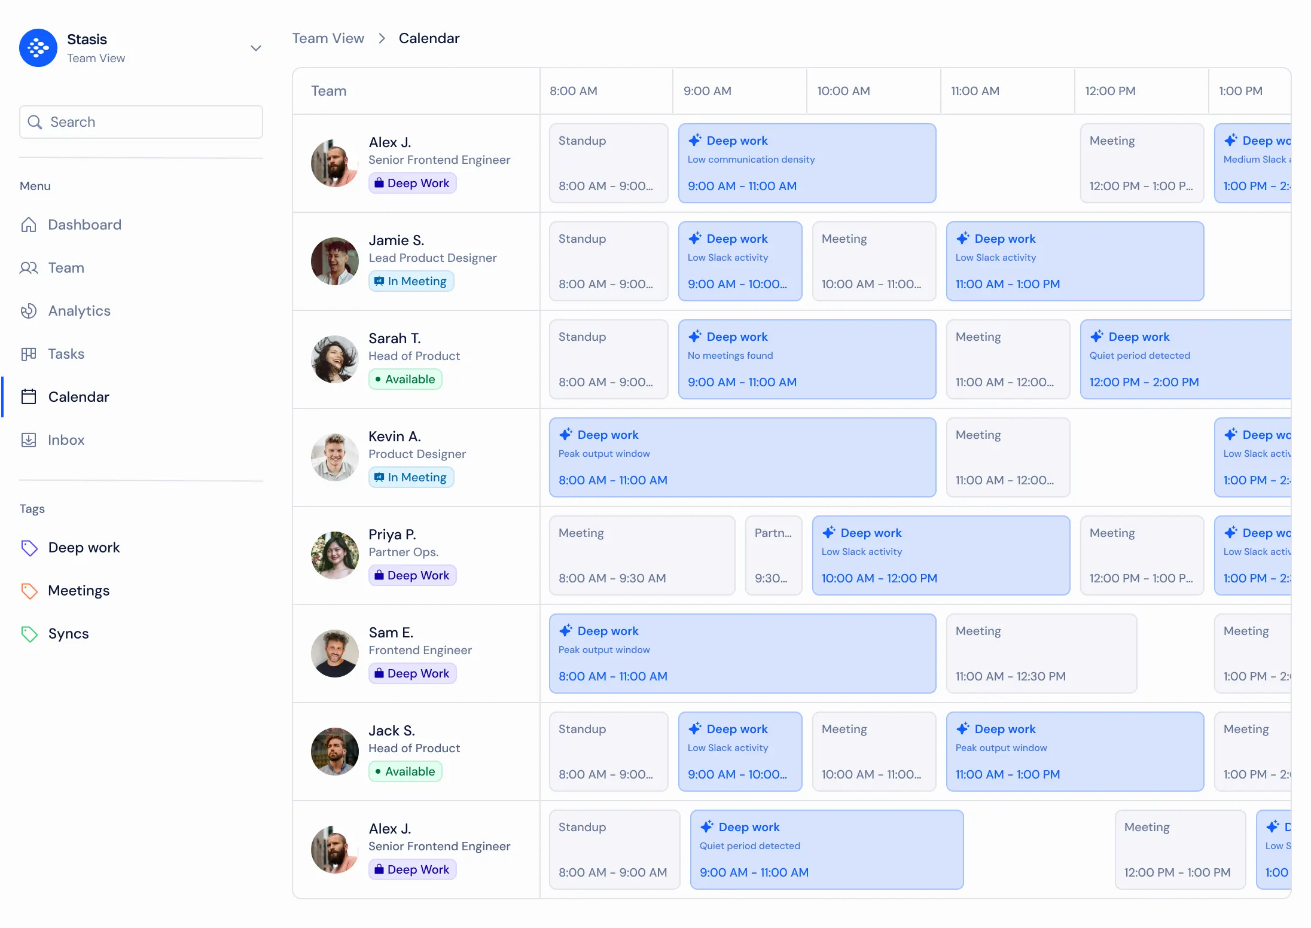Click Jamie S.'s In Meeting status badge

click(x=411, y=281)
